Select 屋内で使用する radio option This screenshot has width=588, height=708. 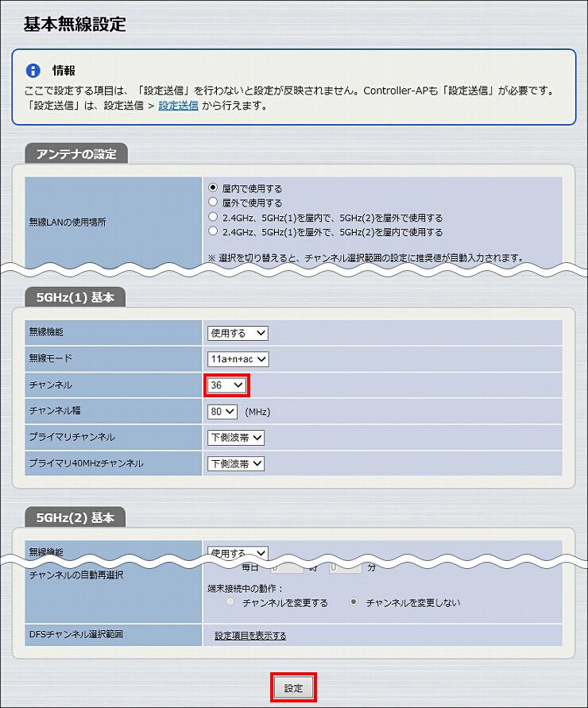pos(213,188)
